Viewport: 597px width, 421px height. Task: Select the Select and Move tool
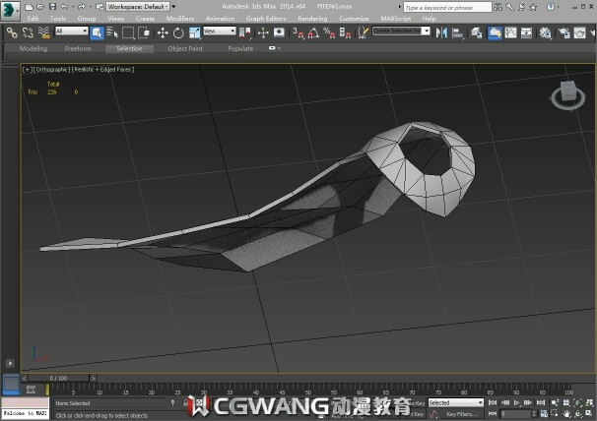tap(163, 33)
